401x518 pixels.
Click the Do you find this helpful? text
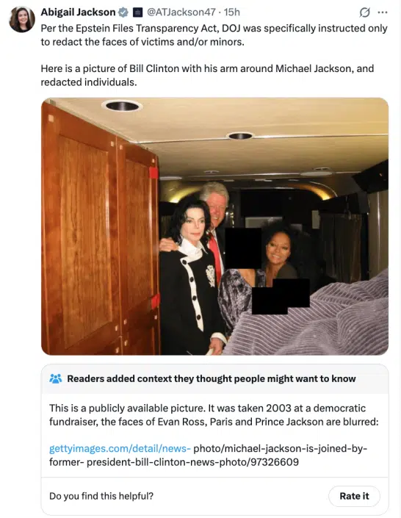(101, 496)
